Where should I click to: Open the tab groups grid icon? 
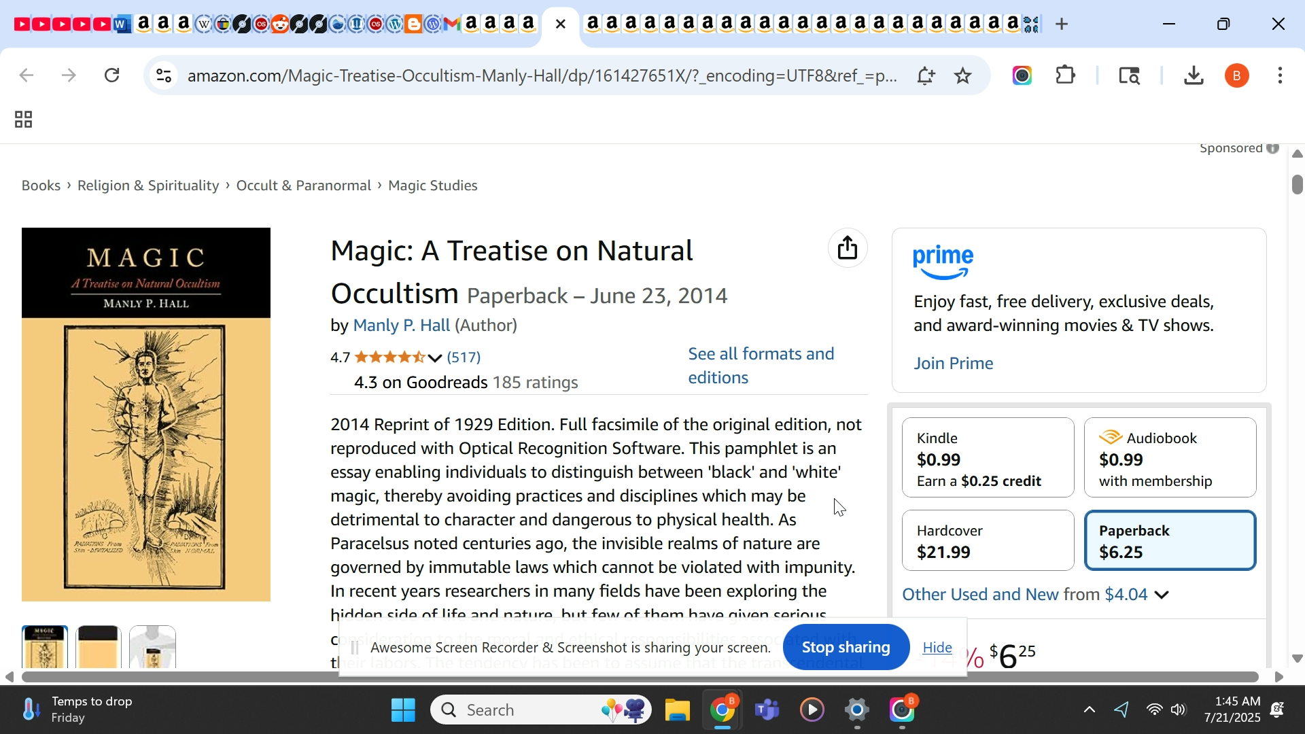pyautogui.click(x=24, y=120)
